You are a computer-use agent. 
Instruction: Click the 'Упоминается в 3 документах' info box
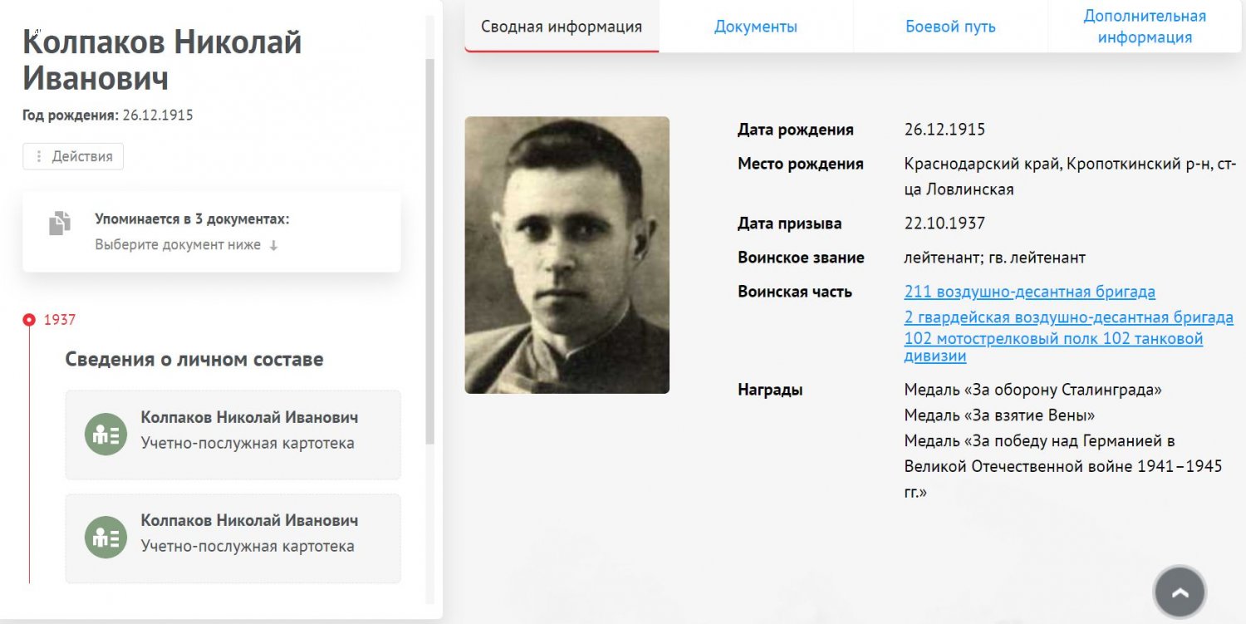point(212,232)
